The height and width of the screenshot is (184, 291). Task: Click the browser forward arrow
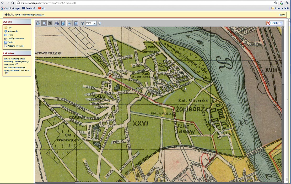tap(8, 3)
